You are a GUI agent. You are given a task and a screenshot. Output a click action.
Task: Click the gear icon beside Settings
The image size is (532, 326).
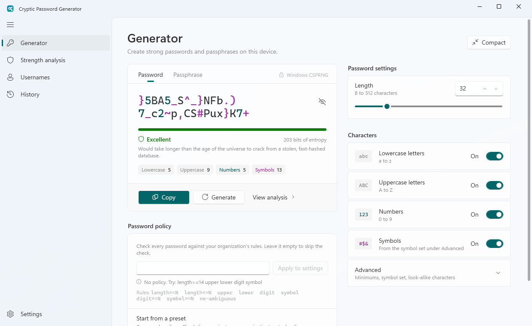pos(11,314)
